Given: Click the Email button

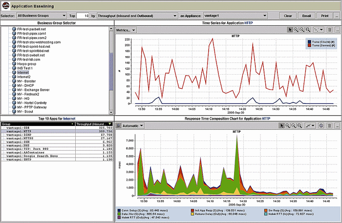Looking at the screenshot, I should pyautogui.click(x=306, y=16).
